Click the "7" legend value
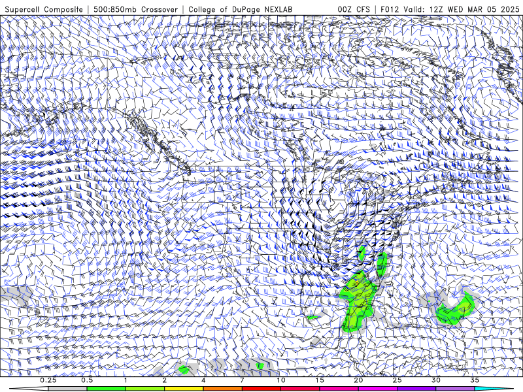 (242, 380)
